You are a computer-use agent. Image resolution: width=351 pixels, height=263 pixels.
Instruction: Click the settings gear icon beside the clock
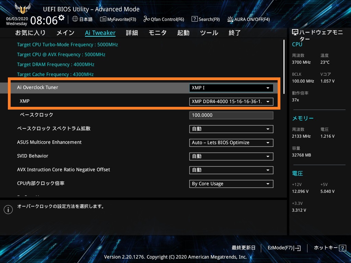pyautogui.click(x=61, y=17)
